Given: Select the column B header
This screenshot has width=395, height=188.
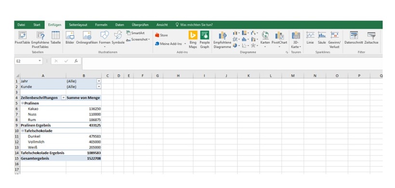Looking at the screenshot, I should (x=84, y=76).
